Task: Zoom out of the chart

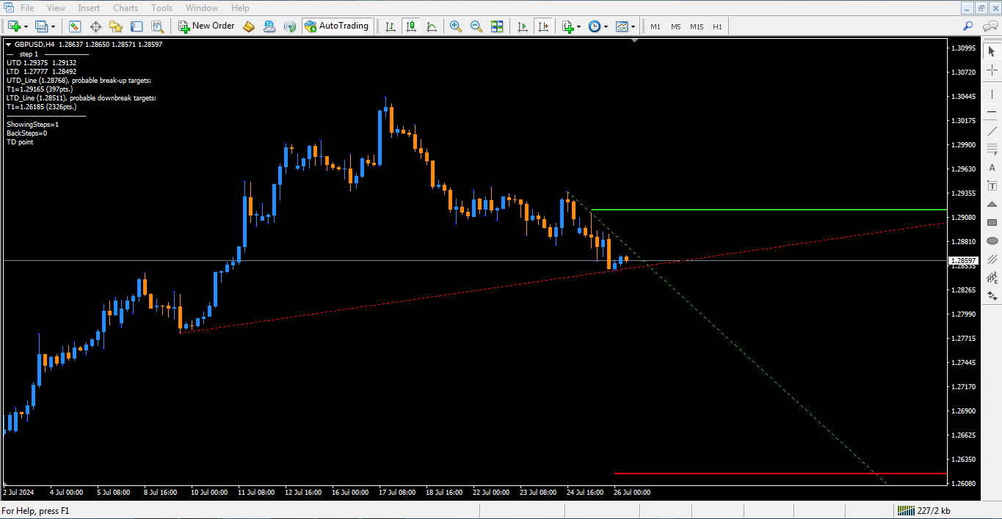Action: click(x=476, y=26)
